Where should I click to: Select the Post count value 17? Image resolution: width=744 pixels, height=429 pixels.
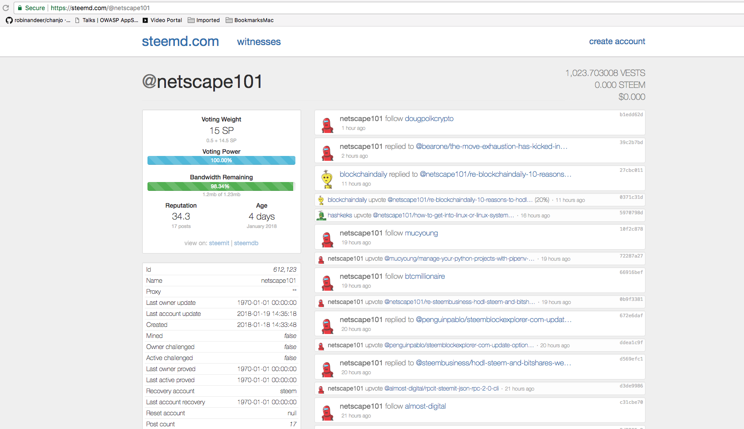click(293, 424)
